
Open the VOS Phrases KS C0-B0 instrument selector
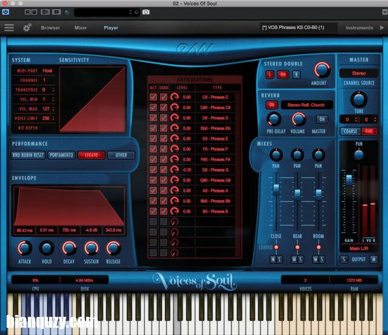[x=298, y=27]
